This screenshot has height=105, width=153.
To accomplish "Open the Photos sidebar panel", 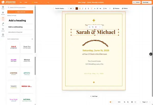I will pos(3,35).
